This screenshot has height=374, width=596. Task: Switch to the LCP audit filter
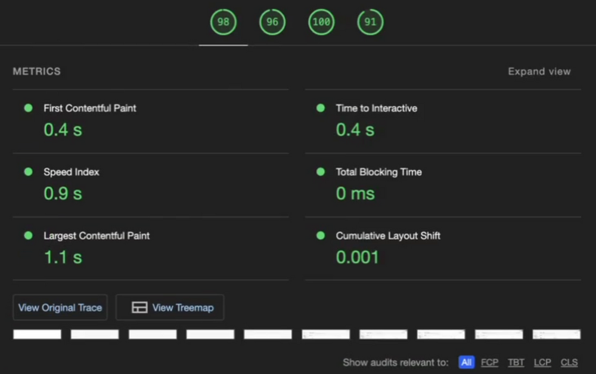coord(542,362)
